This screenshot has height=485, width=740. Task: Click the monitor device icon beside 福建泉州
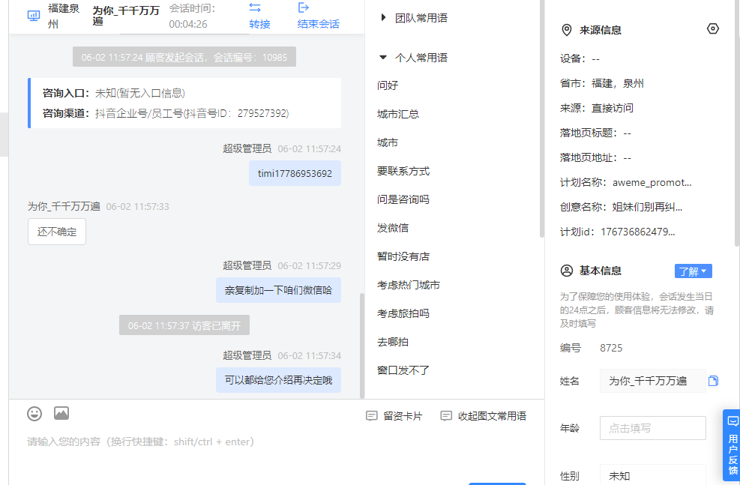point(34,16)
